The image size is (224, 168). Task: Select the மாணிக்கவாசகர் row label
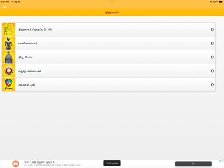(x=28, y=43)
